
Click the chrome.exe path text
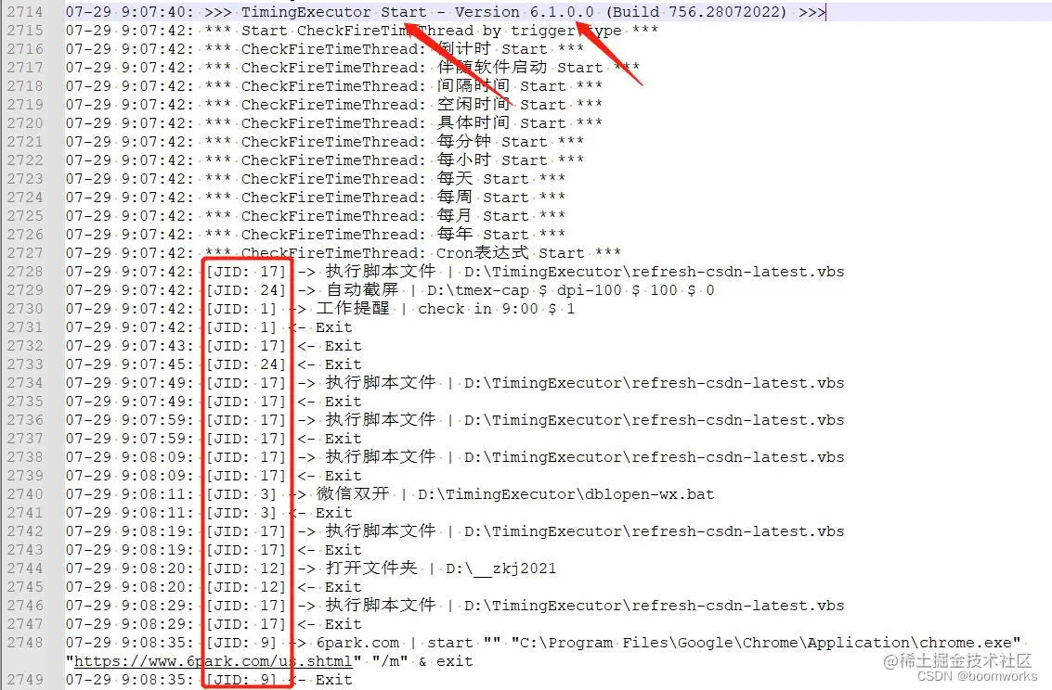click(765, 643)
